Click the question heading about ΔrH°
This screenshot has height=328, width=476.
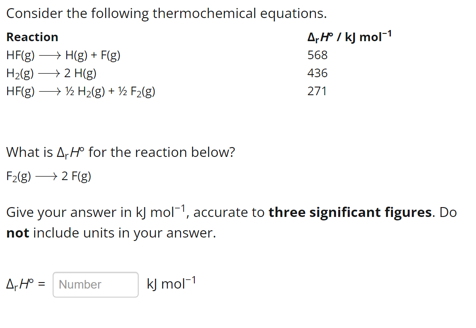click(x=120, y=152)
